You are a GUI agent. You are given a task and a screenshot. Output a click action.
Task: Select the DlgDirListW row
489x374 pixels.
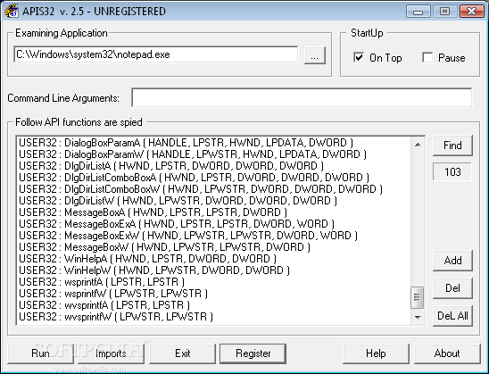(x=214, y=201)
